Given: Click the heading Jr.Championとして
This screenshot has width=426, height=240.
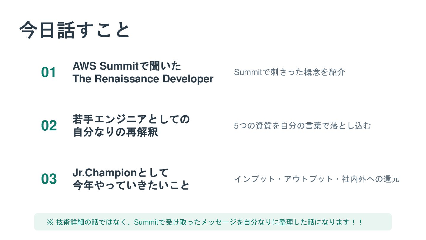Looking at the screenshot, I should pyautogui.click(x=120, y=173).
